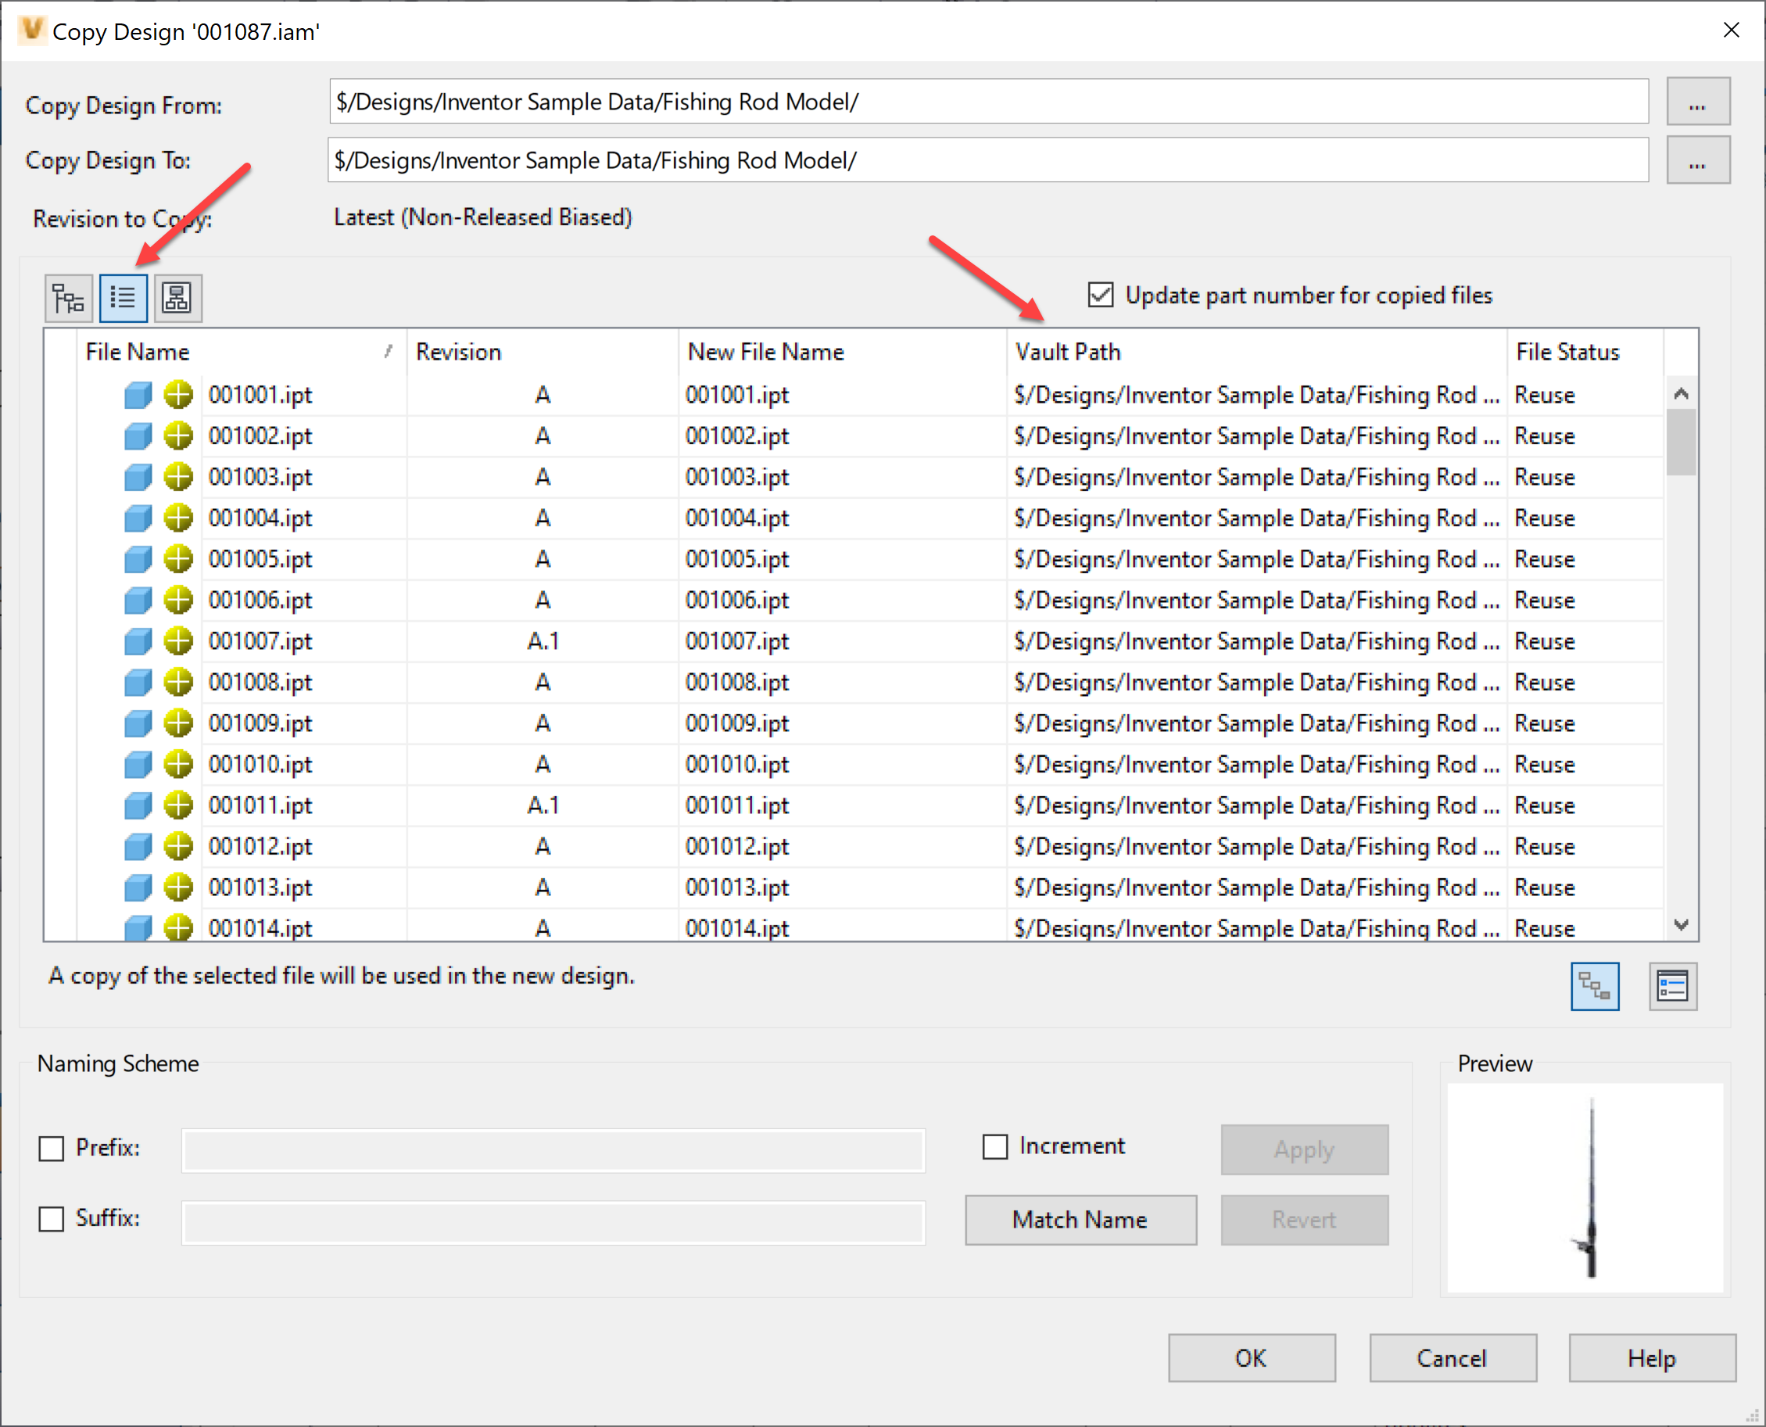Screen dimensions: 1766x1427
Task: Click the Copy Design To path field
Action: point(989,160)
